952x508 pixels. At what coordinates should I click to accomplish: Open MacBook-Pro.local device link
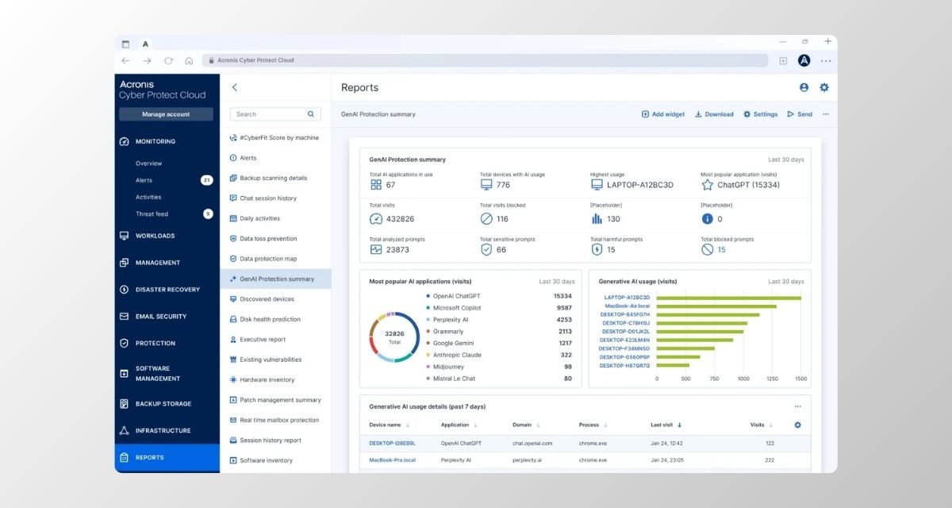392,460
